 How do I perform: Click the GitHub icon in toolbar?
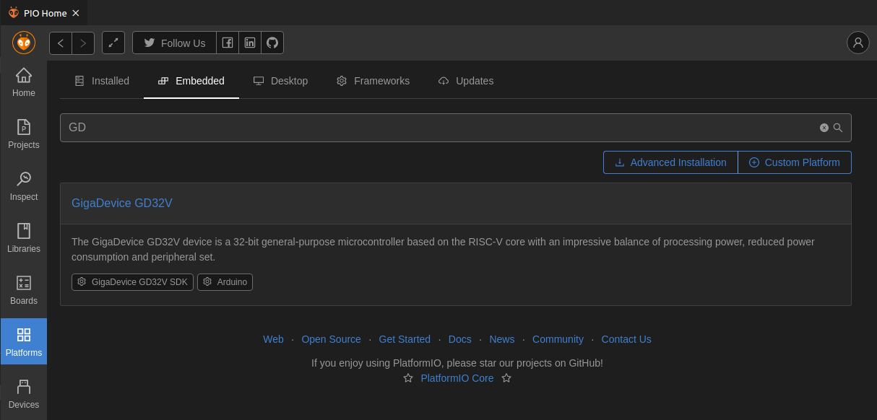click(x=272, y=43)
